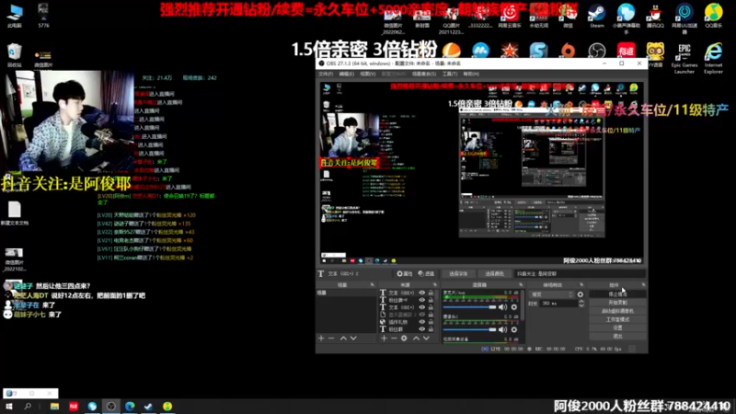Click the transition duration input field
This screenshot has width=736, height=414.
[558, 304]
